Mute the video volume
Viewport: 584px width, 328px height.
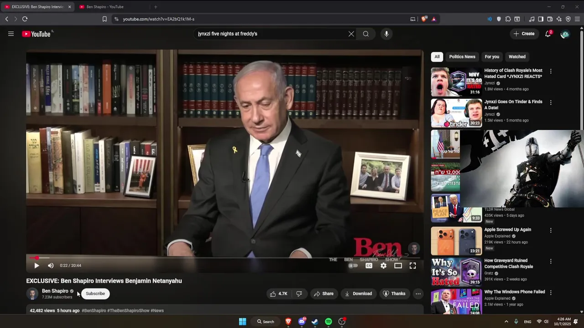(51, 266)
